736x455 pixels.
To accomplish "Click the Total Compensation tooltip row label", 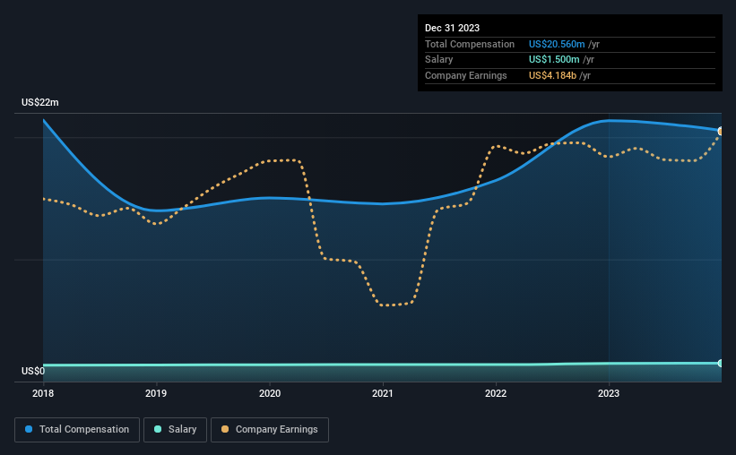I will click(x=470, y=44).
